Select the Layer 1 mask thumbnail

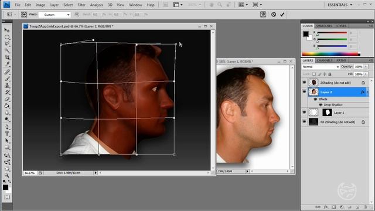pyautogui.click(x=327, y=112)
